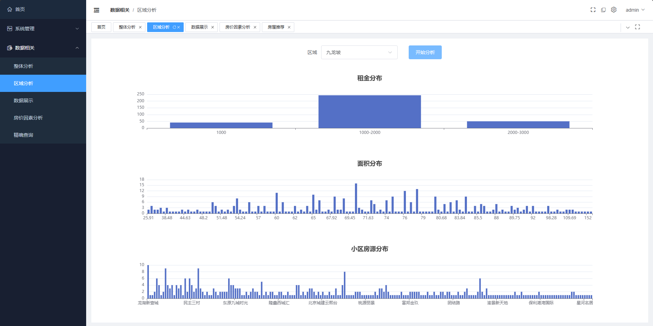Close the 数据展示 tab

[x=213, y=27]
